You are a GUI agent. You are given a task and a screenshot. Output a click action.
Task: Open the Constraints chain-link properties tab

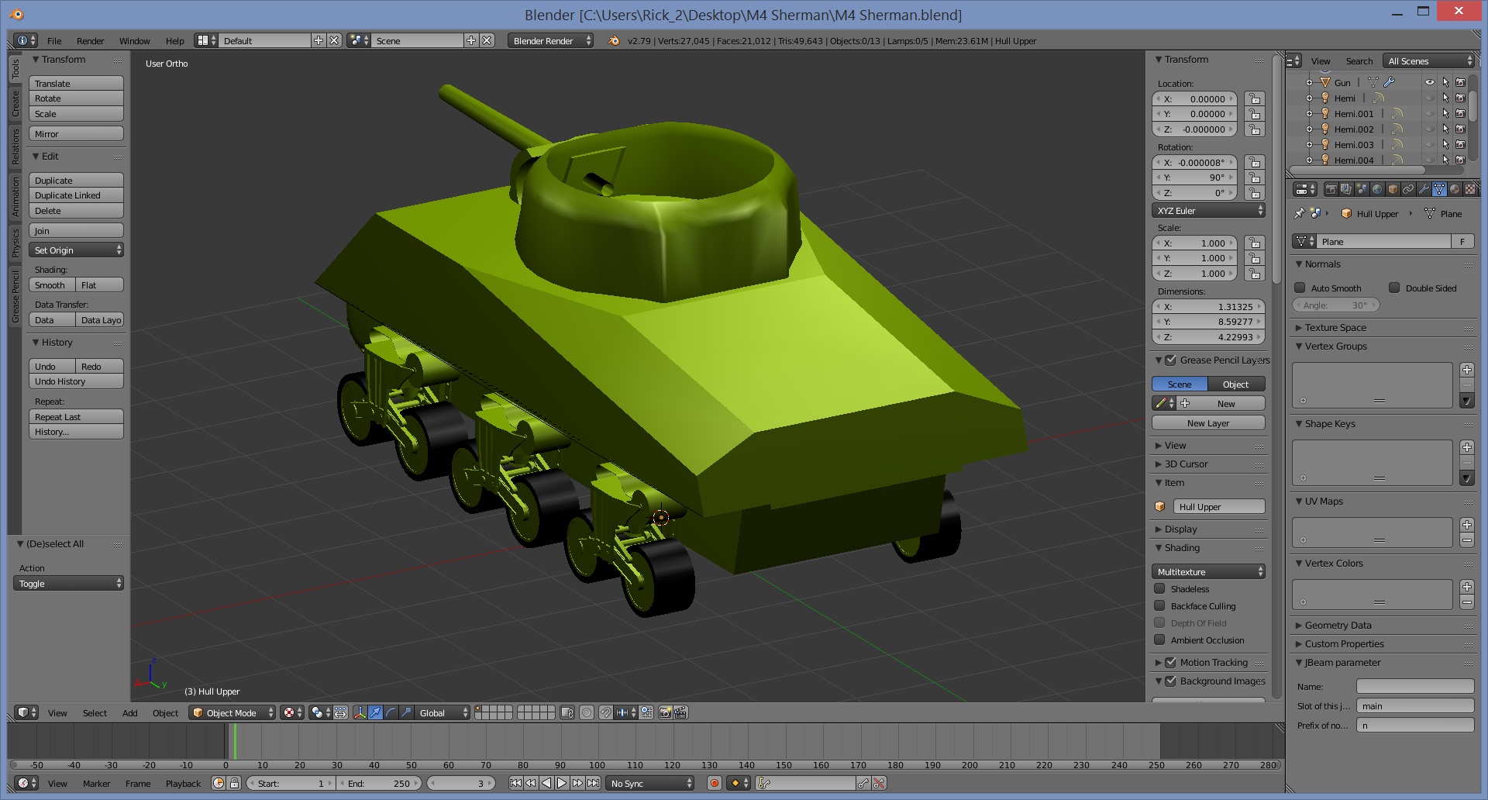pos(1408,189)
